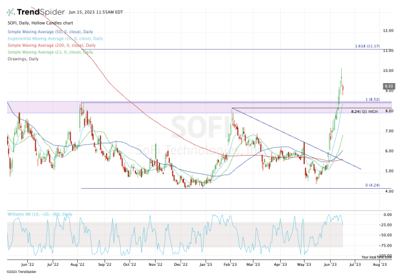Click the '1.618 (11.17)' Fibonacci label

368,46
